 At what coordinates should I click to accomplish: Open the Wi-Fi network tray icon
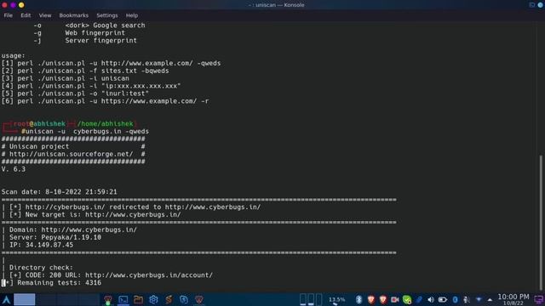479,300
